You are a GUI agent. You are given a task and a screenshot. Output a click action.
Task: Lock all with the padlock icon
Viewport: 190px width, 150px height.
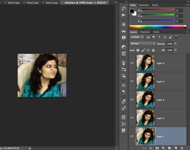(x=153, y=50)
